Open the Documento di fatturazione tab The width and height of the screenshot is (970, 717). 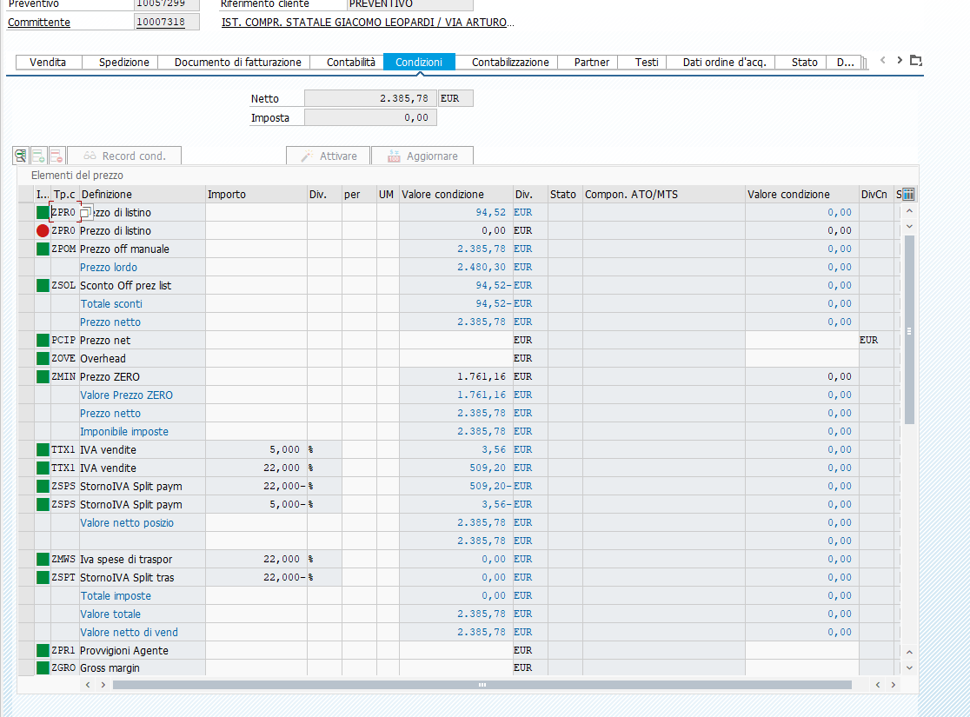[237, 63]
